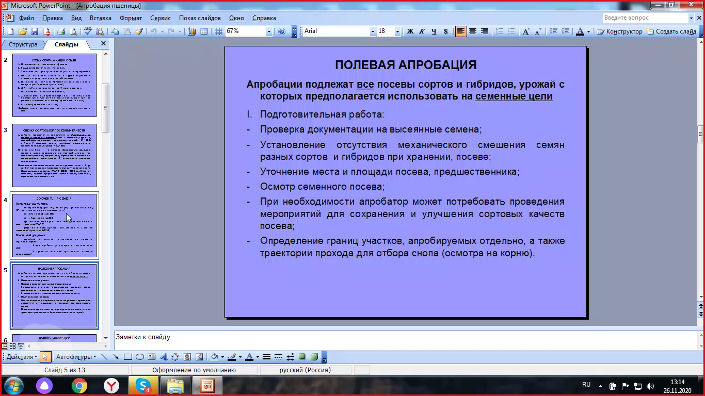Screen dimensions: 705x396
Task: Open the Справка menu
Action: coord(264,18)
